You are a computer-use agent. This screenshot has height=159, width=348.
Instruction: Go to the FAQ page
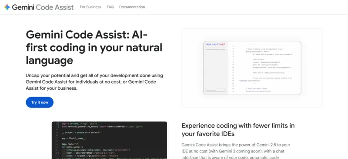pos(110,7)
